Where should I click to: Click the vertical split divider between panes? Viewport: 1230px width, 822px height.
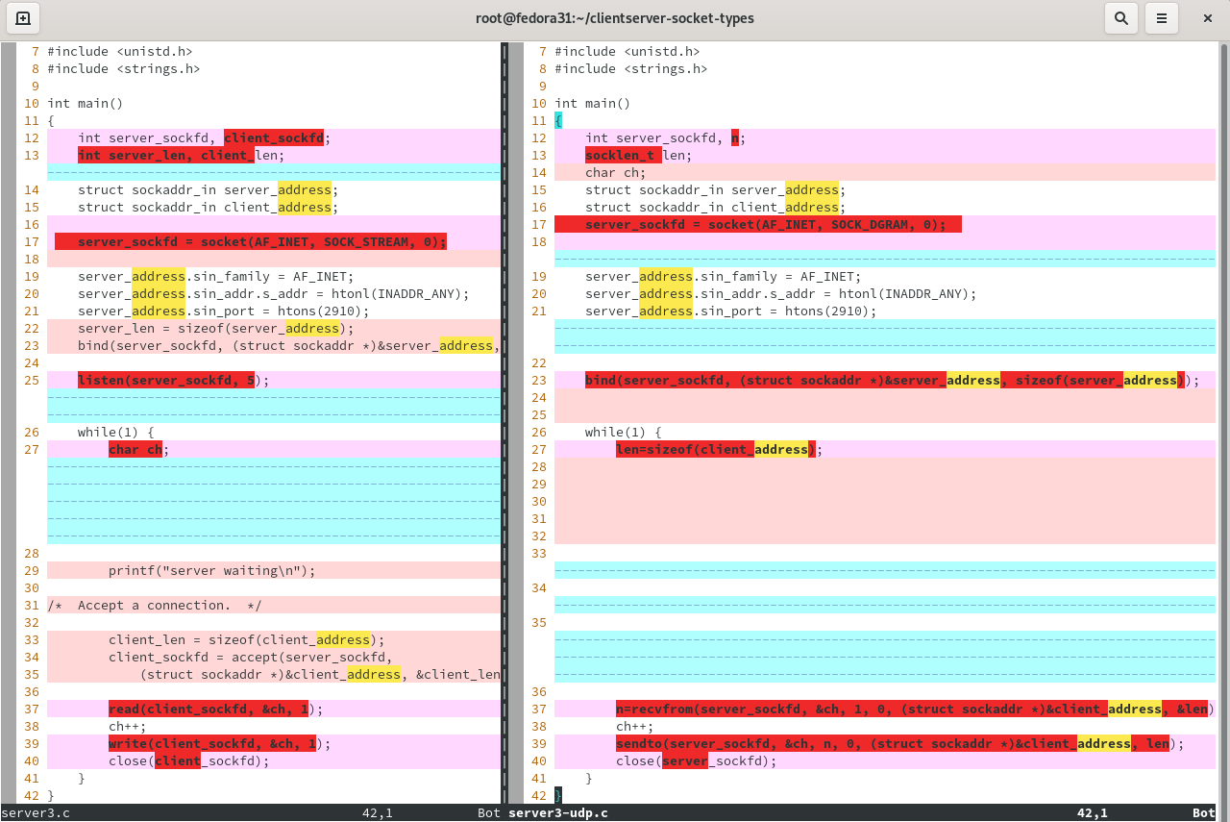[x=504, y=423]
